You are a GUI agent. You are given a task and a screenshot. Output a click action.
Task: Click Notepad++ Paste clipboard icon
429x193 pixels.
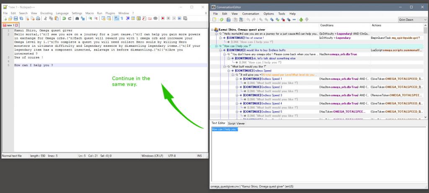click(57, 18)
